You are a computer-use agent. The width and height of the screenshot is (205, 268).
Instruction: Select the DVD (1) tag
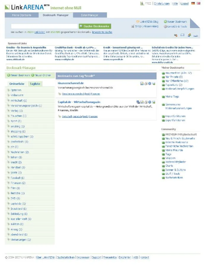(15, 198)
